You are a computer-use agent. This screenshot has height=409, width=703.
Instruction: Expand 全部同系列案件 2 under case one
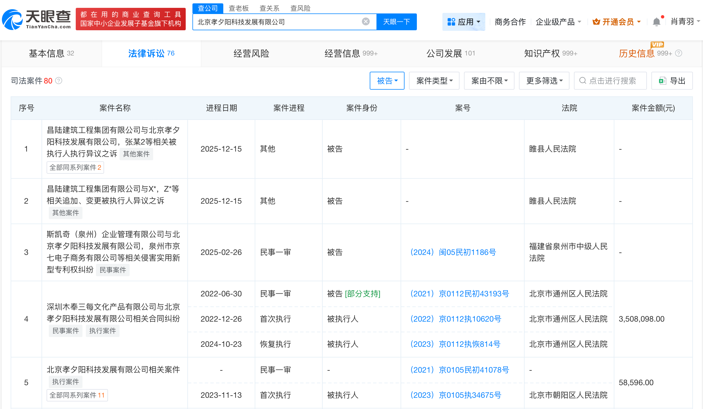pyautogui.click(x=75, y=167)
